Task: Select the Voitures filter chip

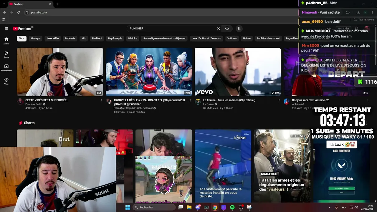Action: pos(232,38)
